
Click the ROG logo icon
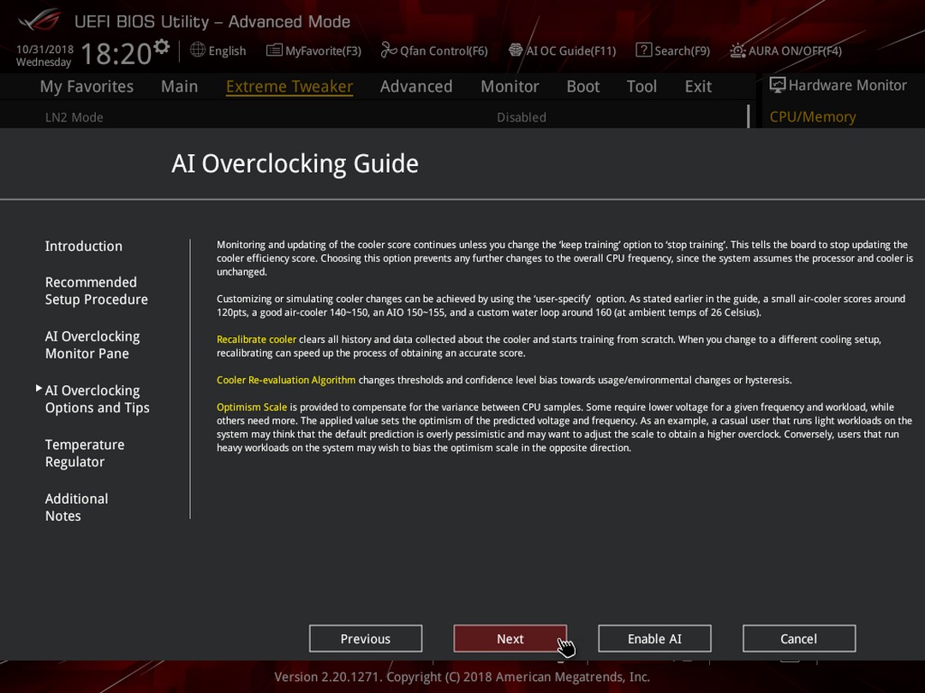(x=39, y=20)
